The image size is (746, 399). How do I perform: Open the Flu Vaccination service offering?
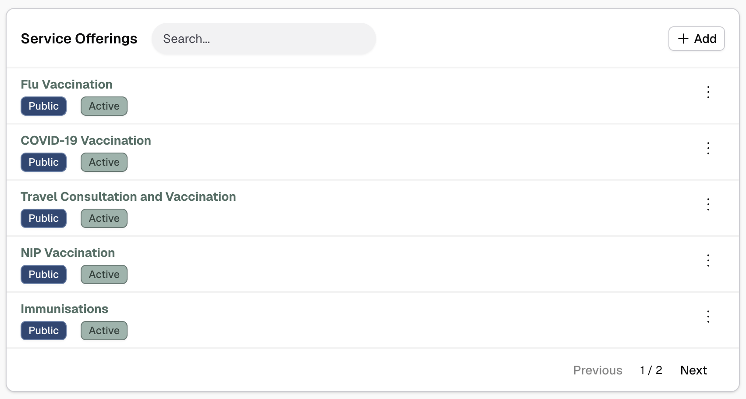[67, 84]
